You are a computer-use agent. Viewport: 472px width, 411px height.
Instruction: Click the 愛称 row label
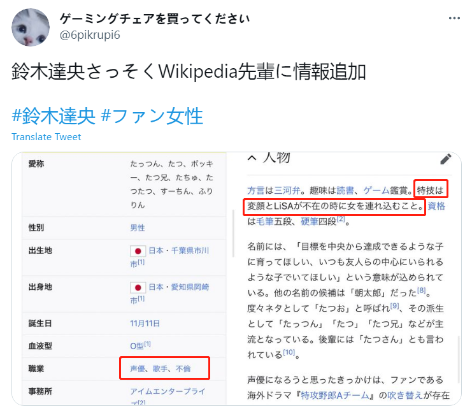tap(36, 164)
